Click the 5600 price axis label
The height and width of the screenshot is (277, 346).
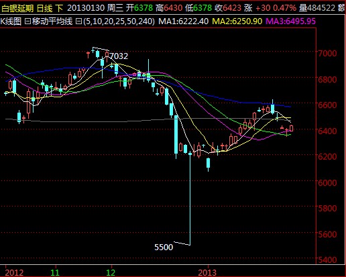click(327, 234)
